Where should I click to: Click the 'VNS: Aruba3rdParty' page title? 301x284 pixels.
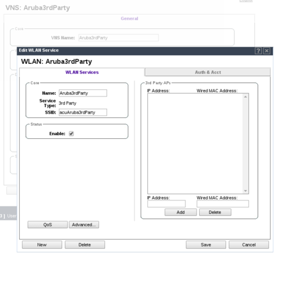[x=37, y=8]
